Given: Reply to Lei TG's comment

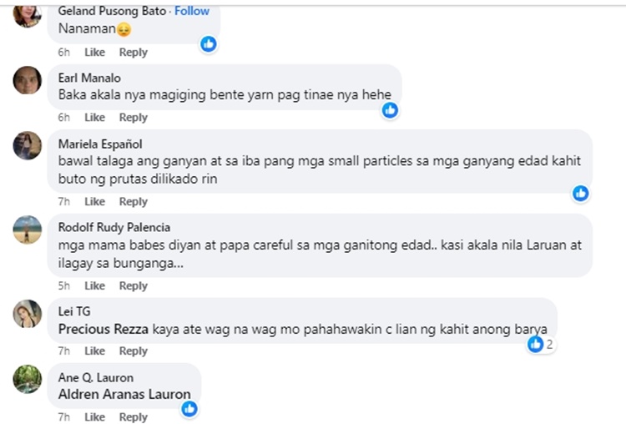Looking at the screenshot, I should 133,351.
